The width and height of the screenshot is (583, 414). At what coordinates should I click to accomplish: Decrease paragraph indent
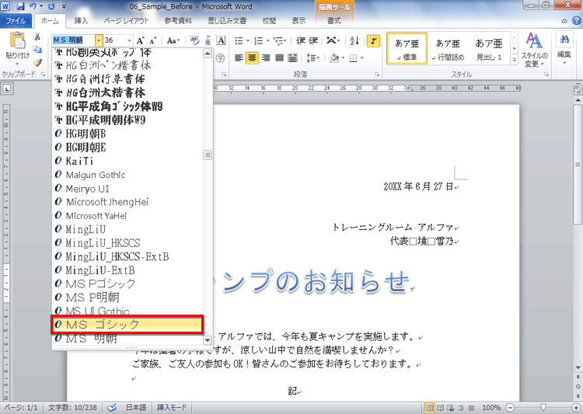click(x=300, y=40)
